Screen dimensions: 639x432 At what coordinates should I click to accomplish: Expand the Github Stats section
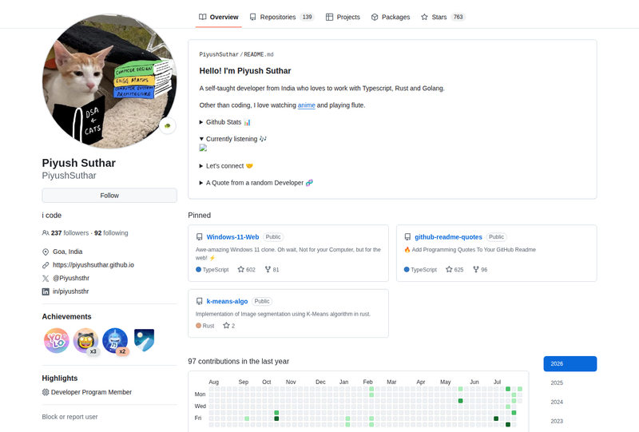pos(225,122)
